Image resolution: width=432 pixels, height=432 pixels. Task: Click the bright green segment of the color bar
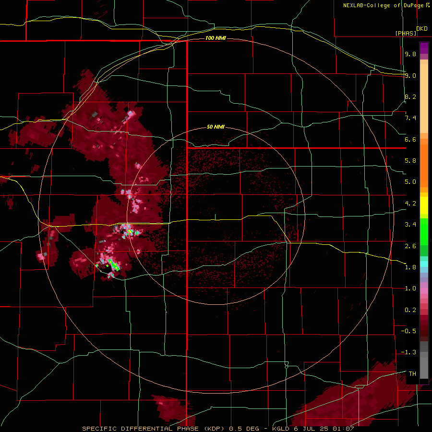[424, 232]
